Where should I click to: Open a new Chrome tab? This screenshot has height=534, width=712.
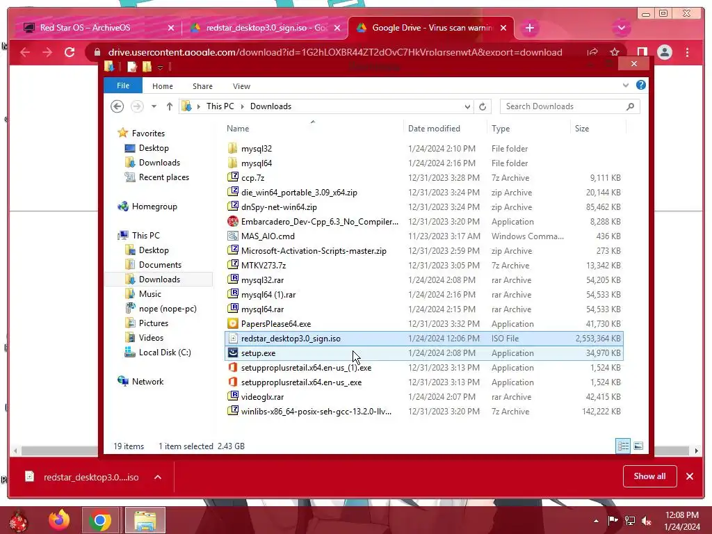529,28
